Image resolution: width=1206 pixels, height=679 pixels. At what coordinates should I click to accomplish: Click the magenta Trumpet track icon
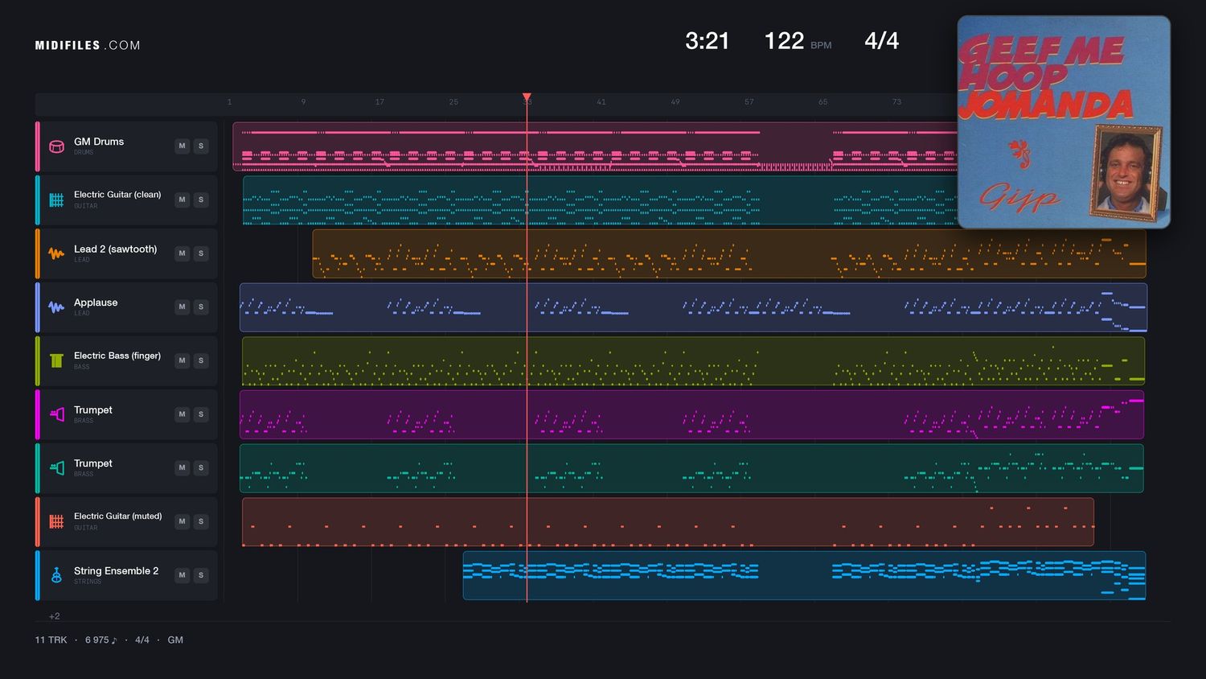click(x=56, y=414)
